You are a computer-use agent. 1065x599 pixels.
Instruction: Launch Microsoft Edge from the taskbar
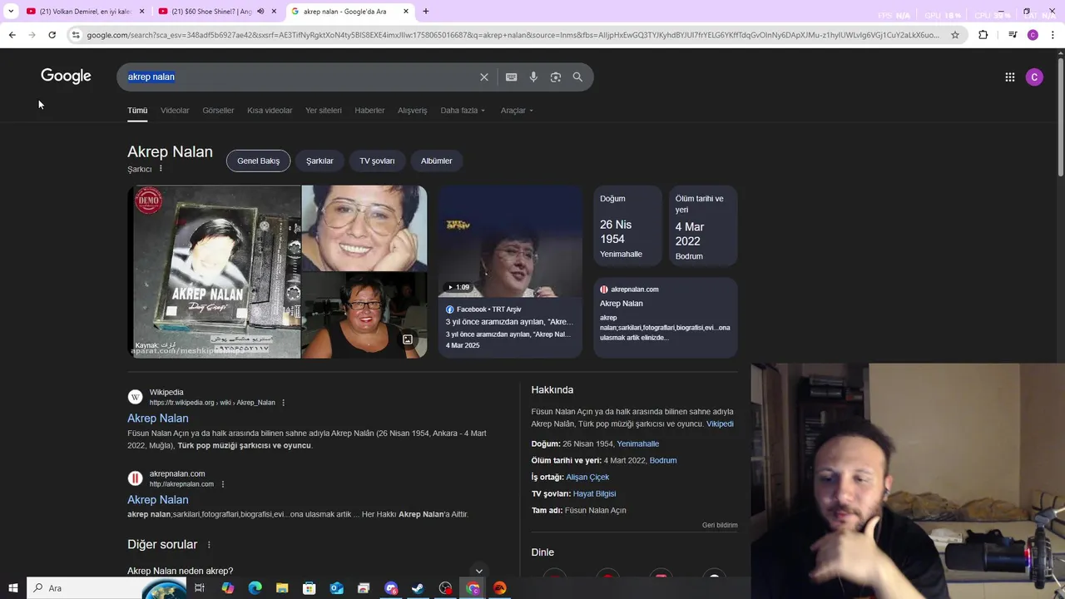(x=255, y=588)
